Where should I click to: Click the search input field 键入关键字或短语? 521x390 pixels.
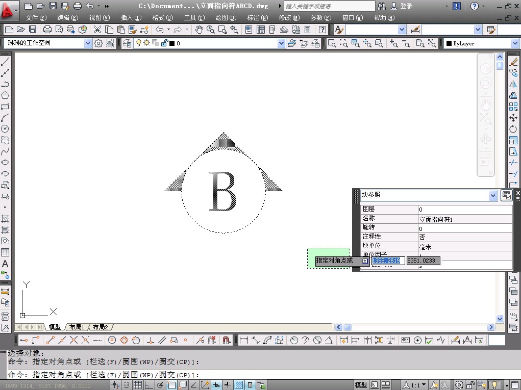pyautogui.click(x=327, y=6)
